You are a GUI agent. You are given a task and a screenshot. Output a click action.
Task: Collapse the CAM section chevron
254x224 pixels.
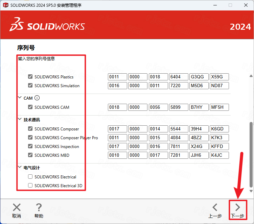point(19,98)
